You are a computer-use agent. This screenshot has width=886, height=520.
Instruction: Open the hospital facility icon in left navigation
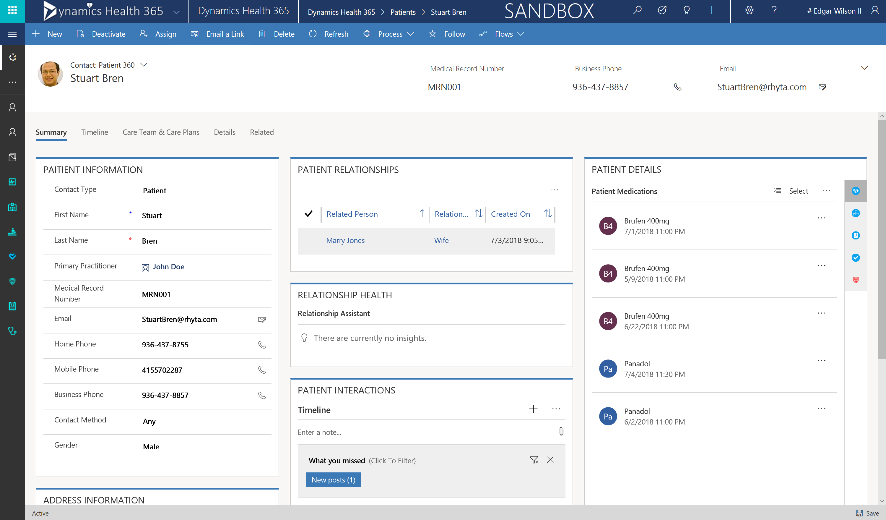coord(12,207)
